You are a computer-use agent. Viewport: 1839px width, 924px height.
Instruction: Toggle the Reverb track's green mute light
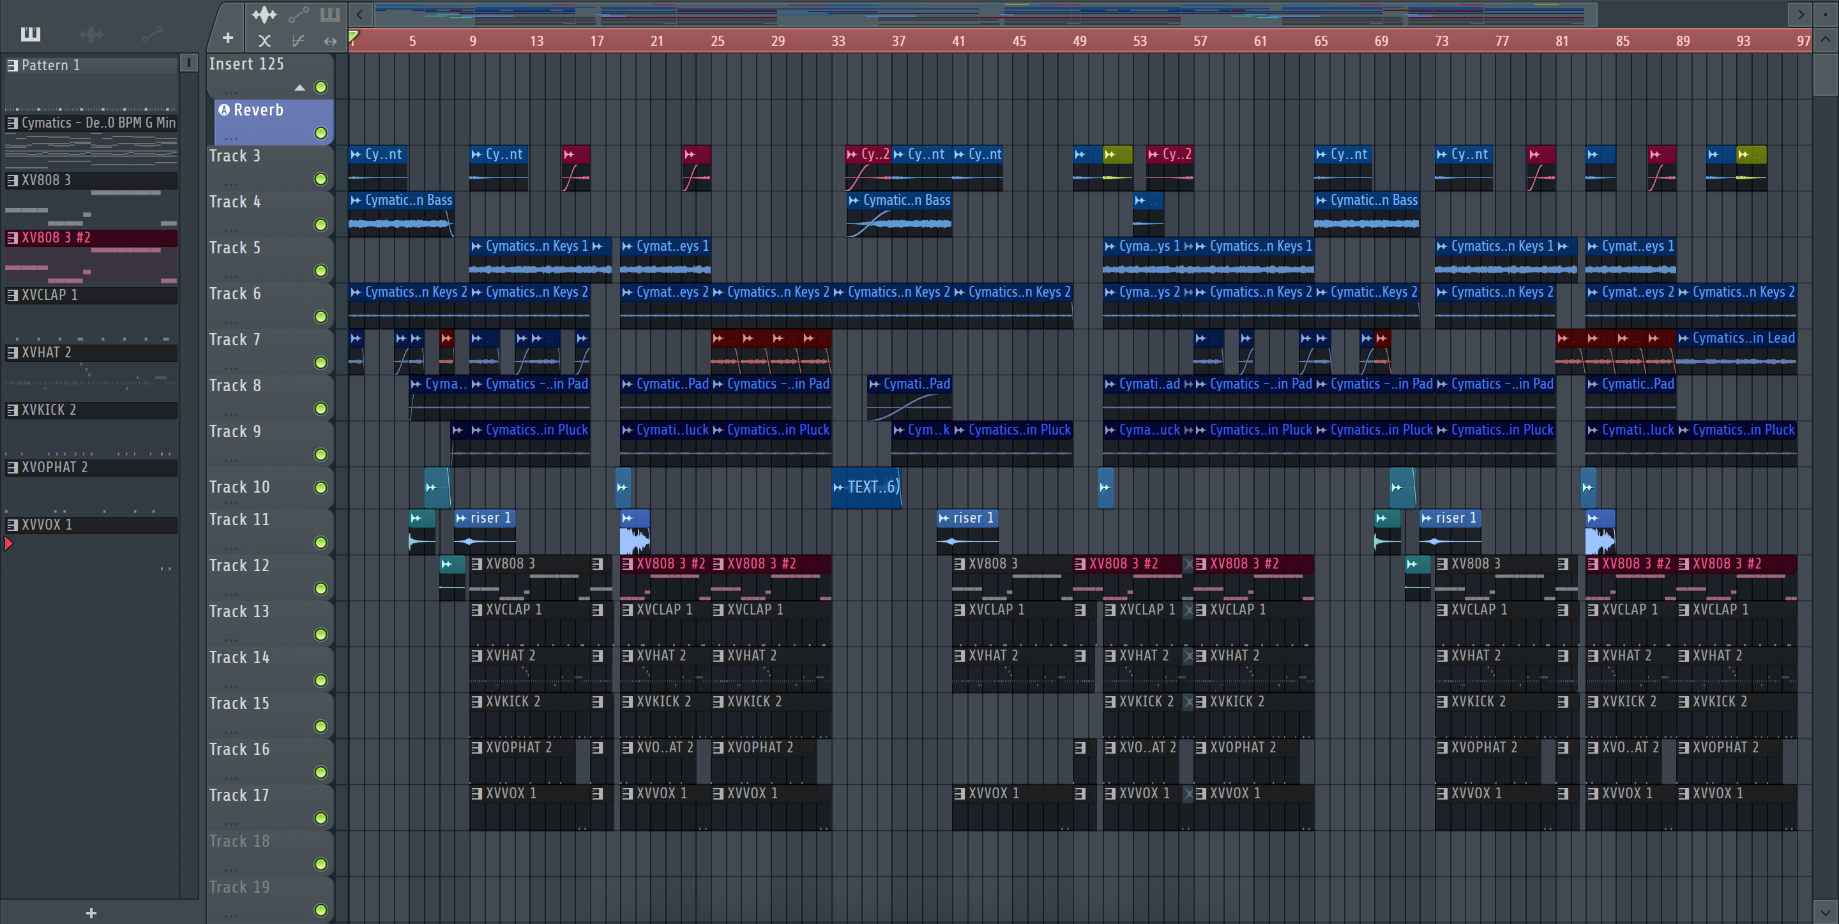(x=321, y=133)
